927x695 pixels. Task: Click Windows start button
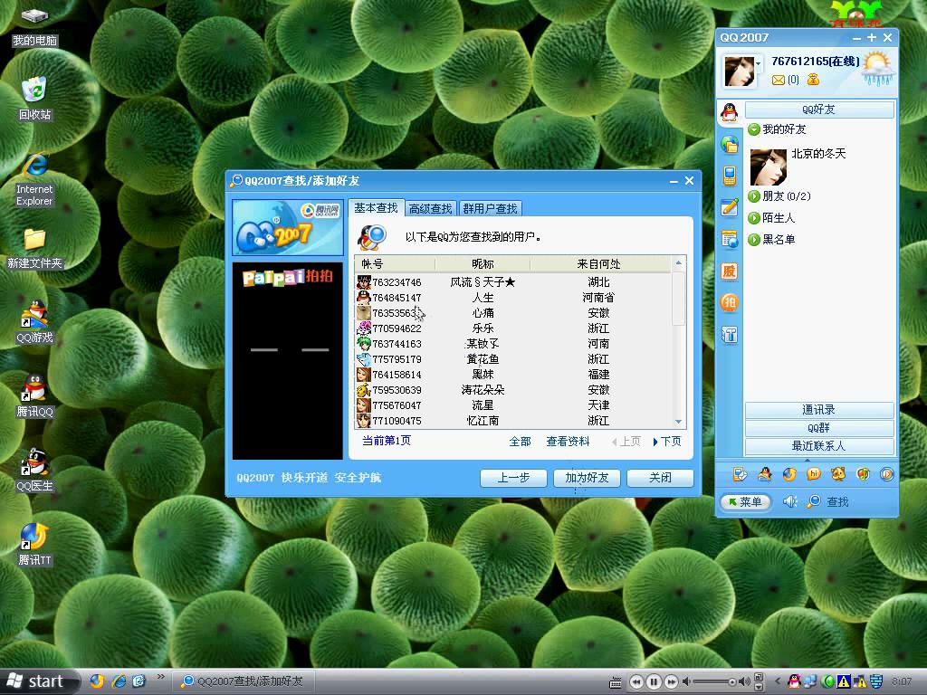coord(38,681)
